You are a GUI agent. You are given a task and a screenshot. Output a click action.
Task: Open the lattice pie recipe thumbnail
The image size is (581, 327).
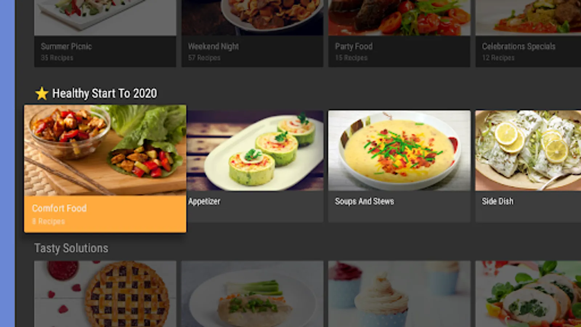[105, 294]
